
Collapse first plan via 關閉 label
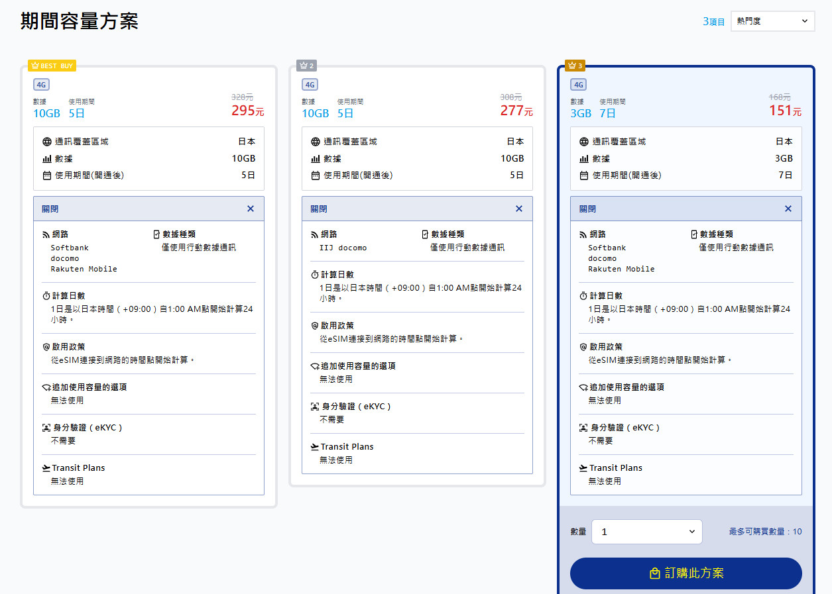[50, 209]
